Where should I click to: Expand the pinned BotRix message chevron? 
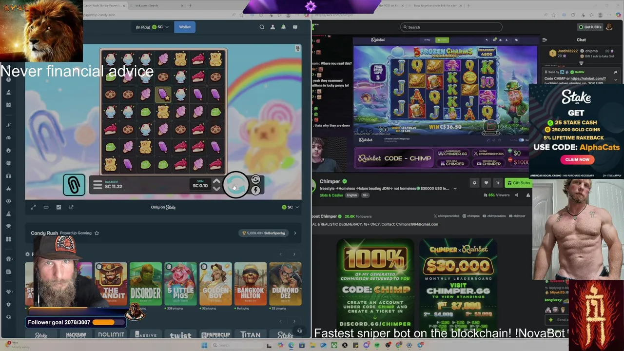(x=615, y=79)
